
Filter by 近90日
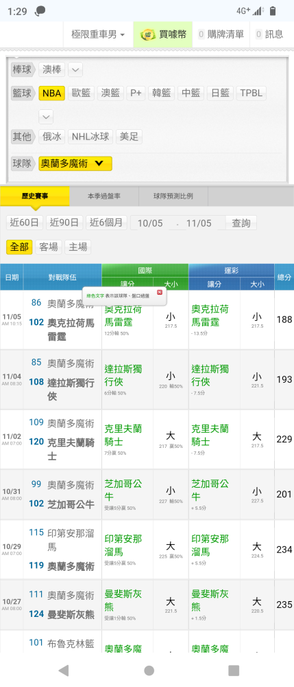point(64,223)
